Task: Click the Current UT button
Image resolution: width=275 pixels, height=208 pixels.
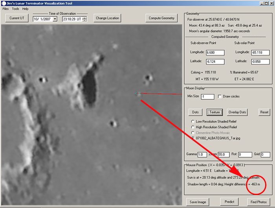Action: 17,18
